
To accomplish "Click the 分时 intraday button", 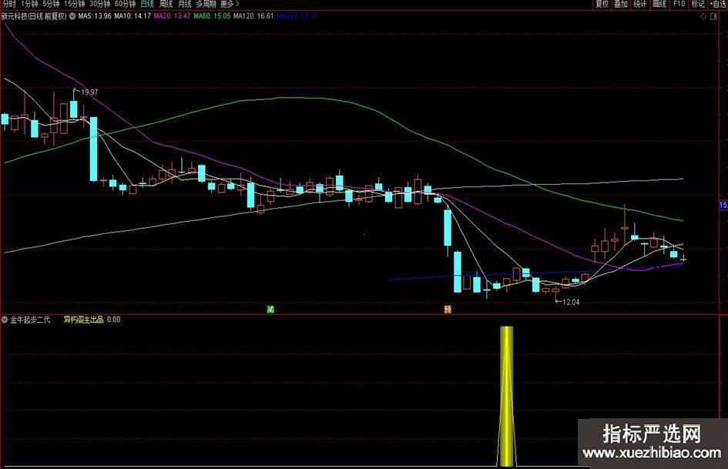I will tap(9, 4).
